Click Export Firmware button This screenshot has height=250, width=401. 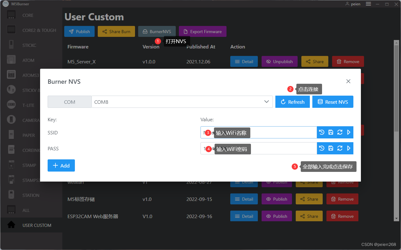(202, 32)
